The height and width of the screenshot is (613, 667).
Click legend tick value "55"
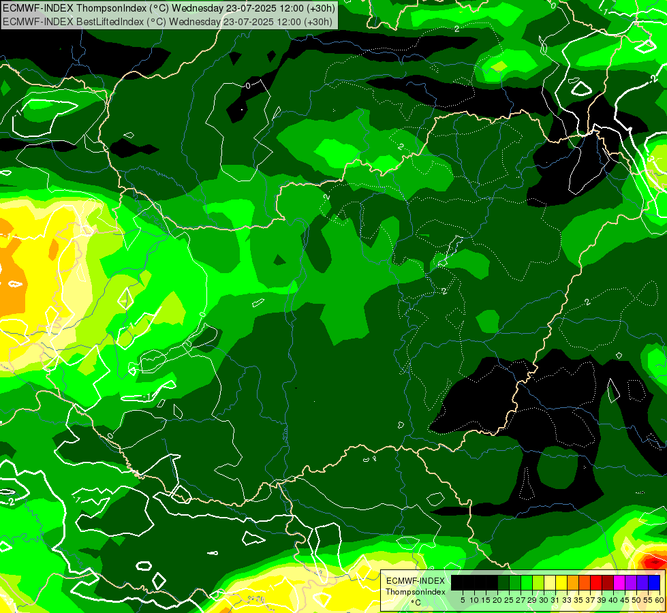pos(648,600)
